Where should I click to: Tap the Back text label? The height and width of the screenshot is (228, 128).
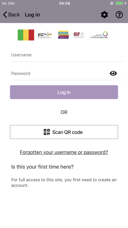[14, 15]
